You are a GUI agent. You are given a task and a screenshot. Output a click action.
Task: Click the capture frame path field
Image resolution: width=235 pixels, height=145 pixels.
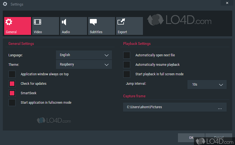coord(168,107)
